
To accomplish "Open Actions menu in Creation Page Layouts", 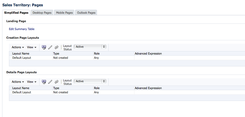I will click(18, 47).
